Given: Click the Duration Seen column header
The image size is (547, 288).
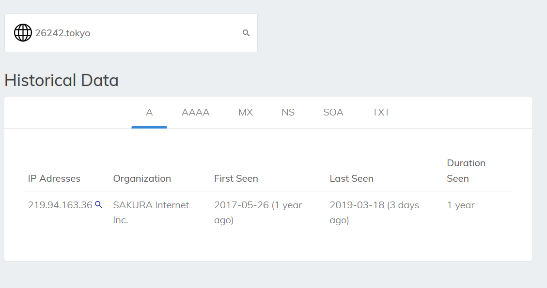Looking at the screenshot, I should tap(466, 171).
